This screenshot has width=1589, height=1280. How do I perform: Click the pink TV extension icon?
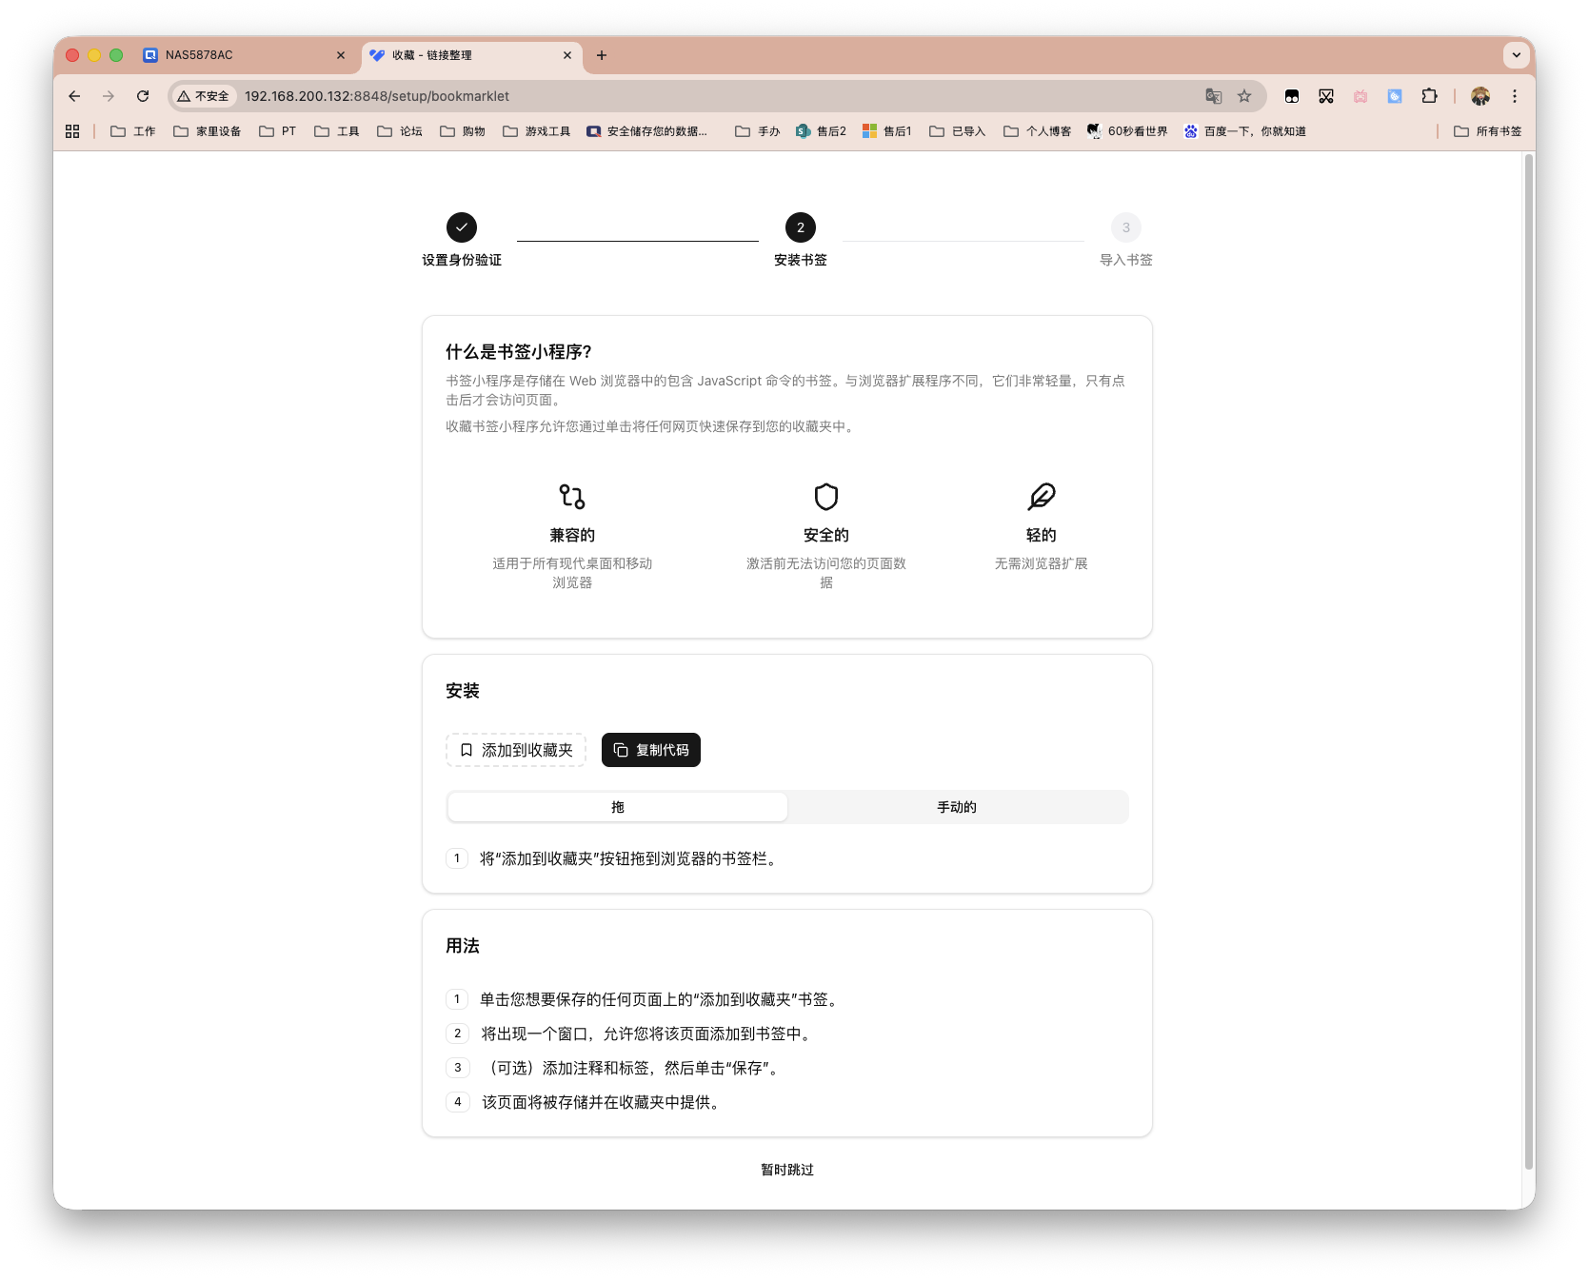pos(1360,96)
